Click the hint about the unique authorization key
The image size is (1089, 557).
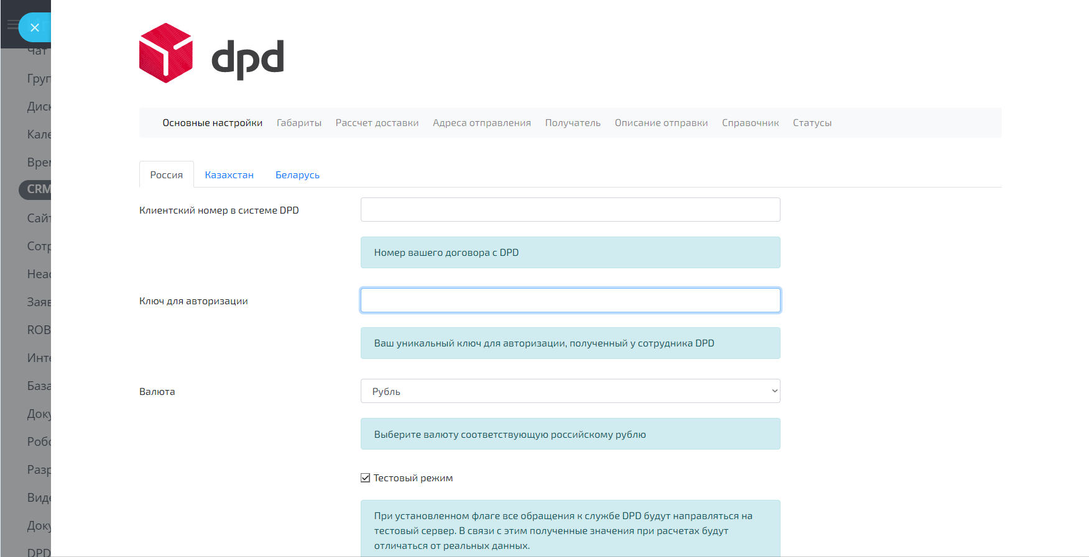544,343
